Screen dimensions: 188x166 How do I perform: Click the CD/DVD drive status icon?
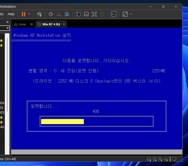coord(155,159)
